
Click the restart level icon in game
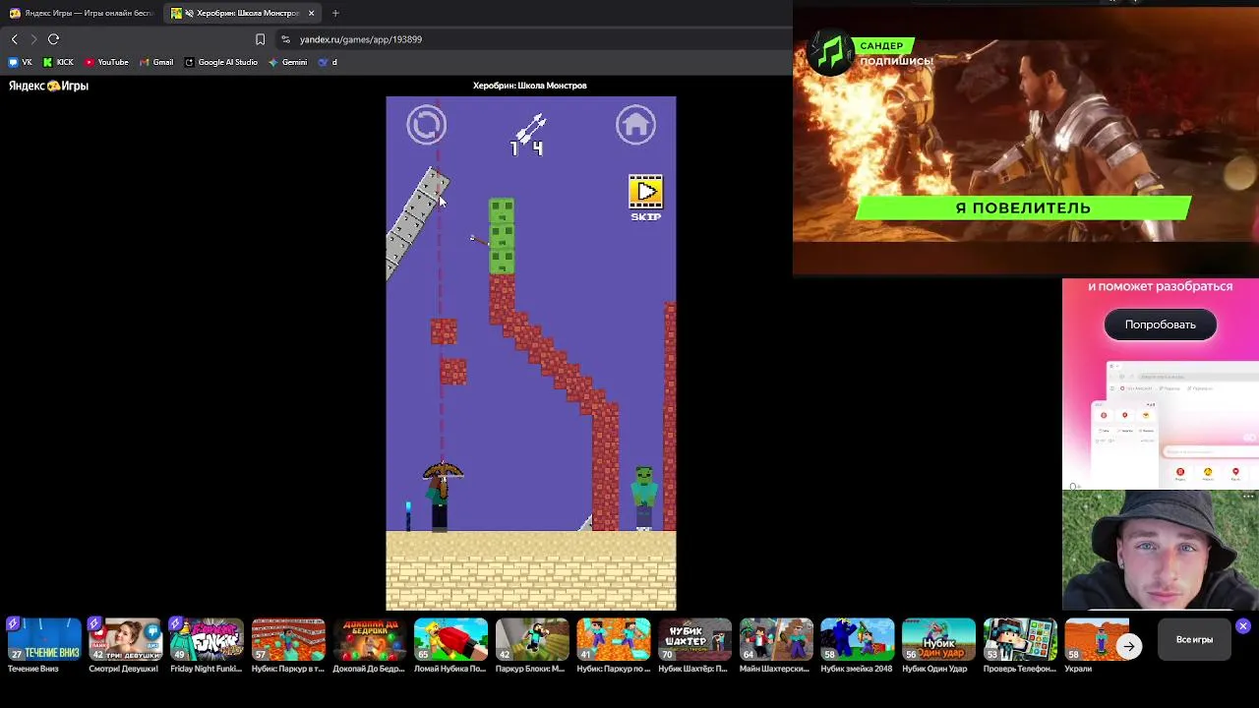tap(427, 125)
